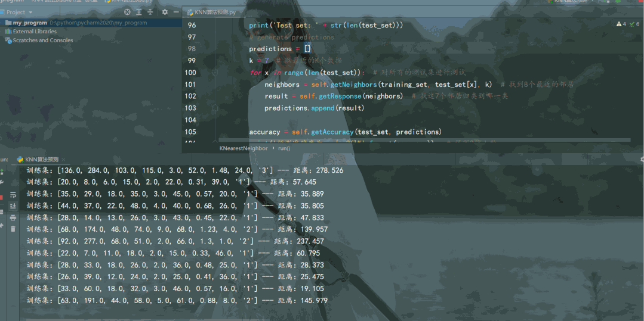
Task: Click output row with distance 60.795
Action: [x=173, y=253]
